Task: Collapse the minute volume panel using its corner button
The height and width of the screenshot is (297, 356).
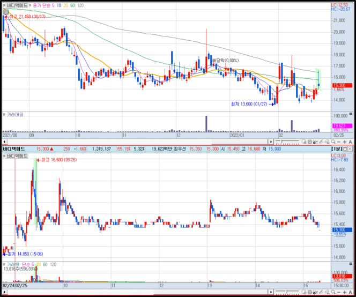Action: (x=351, y=264)
